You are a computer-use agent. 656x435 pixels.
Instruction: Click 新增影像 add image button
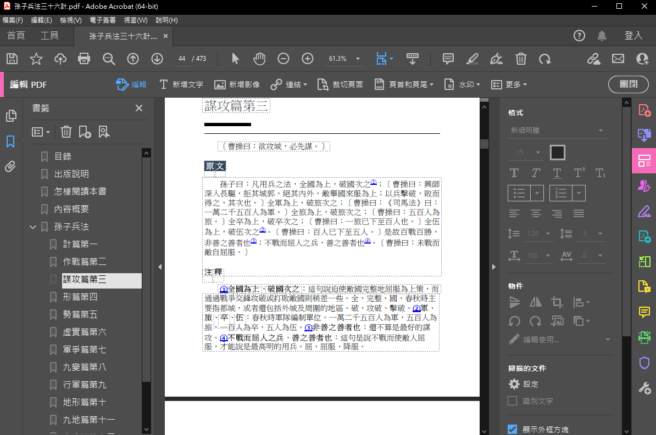pos(237,85)
